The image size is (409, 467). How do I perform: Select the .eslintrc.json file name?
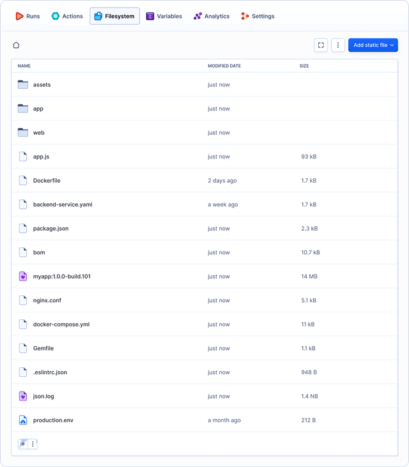coord(50,372)
